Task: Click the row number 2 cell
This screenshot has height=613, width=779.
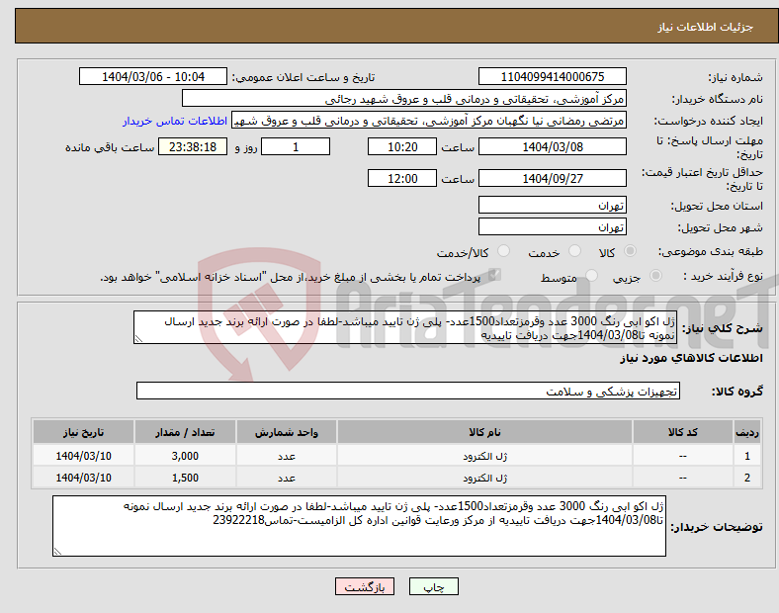Action: click(747, 478)
